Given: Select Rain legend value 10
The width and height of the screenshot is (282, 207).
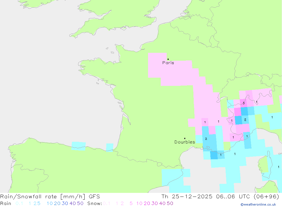Looking at the screenshot, I should 50,203.
